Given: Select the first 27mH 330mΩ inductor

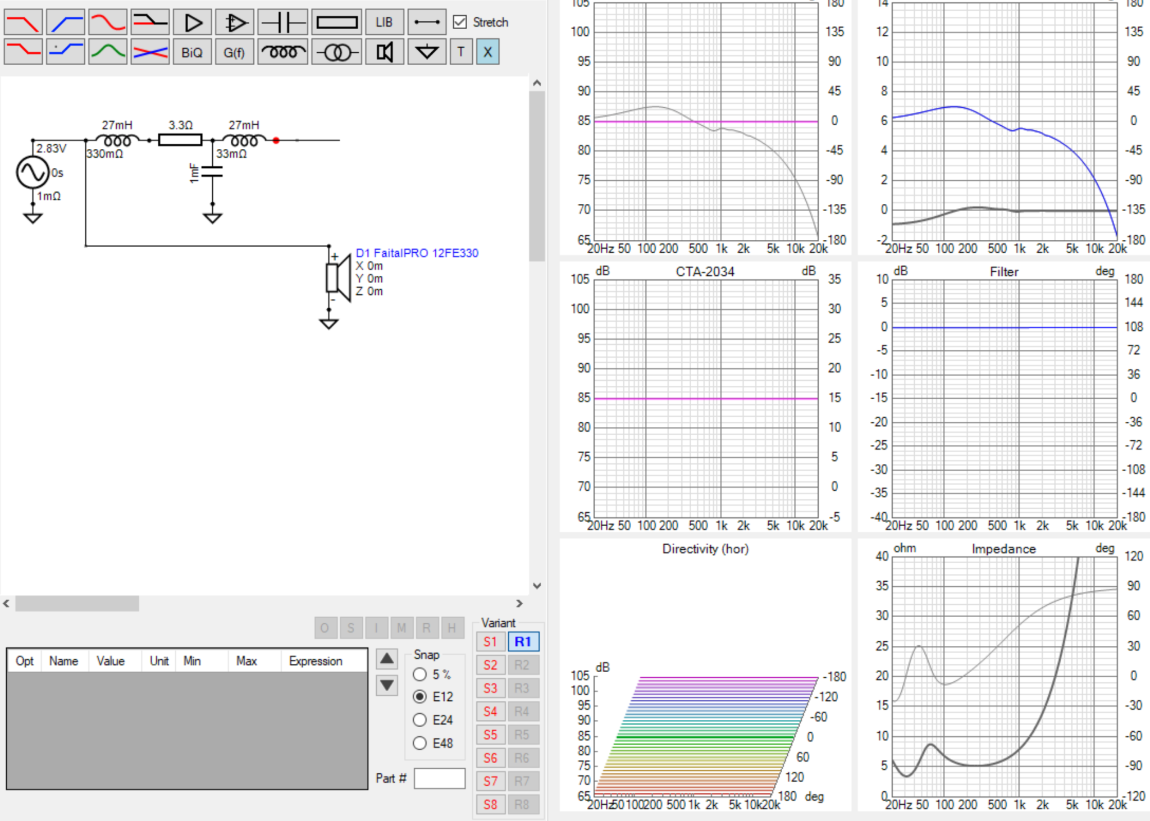Looking at the screenshot, I should (x=117, y=140).
